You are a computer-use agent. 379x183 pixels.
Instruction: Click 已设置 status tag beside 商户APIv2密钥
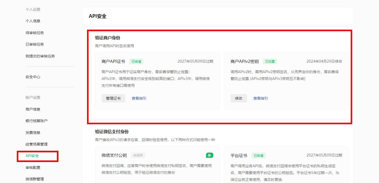(270, 61)
